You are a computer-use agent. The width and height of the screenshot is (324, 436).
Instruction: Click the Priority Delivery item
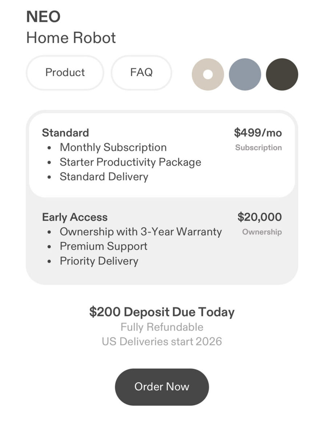(99, 261)
